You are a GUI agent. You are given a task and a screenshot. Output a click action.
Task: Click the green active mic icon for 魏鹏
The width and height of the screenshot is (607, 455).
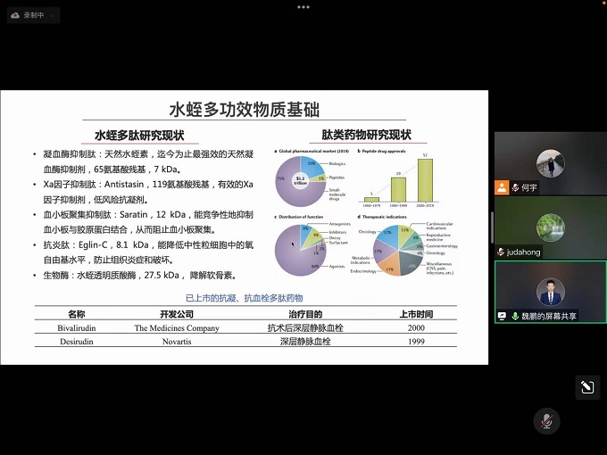(514, 316)
